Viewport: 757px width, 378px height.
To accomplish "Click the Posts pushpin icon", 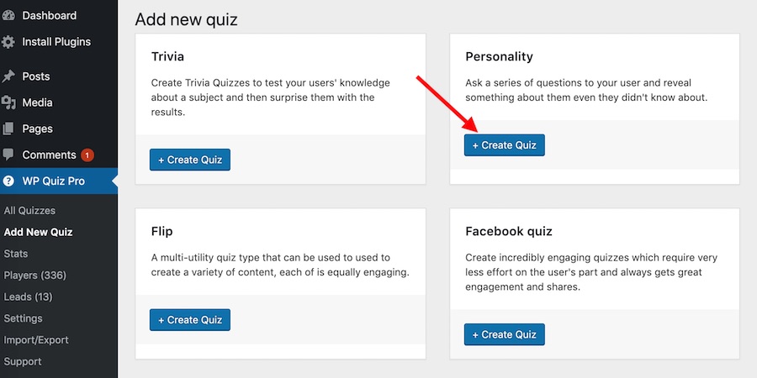I will click(8, 76).
